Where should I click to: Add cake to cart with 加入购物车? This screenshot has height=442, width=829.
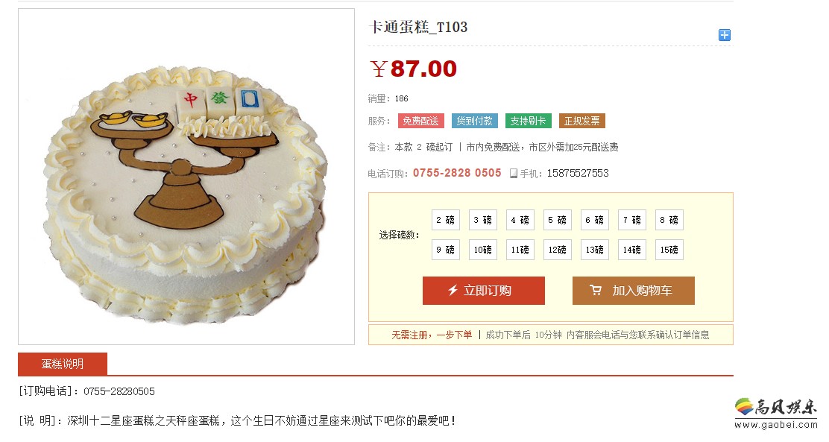634,290
